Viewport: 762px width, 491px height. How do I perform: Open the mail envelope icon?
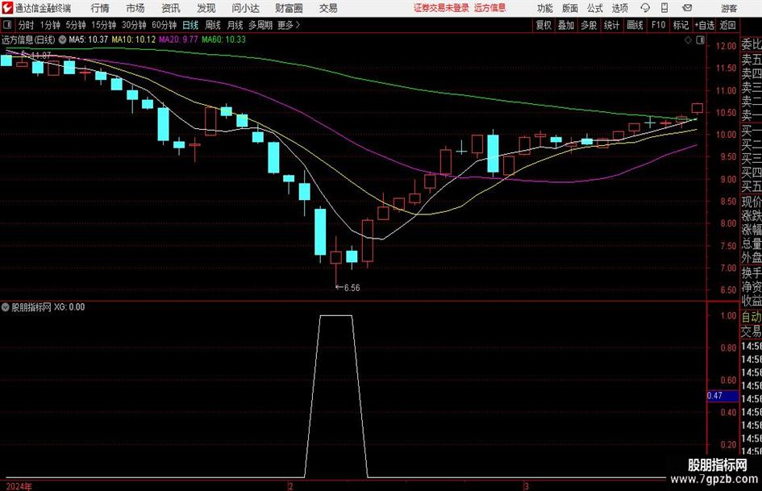click(687, 8)
